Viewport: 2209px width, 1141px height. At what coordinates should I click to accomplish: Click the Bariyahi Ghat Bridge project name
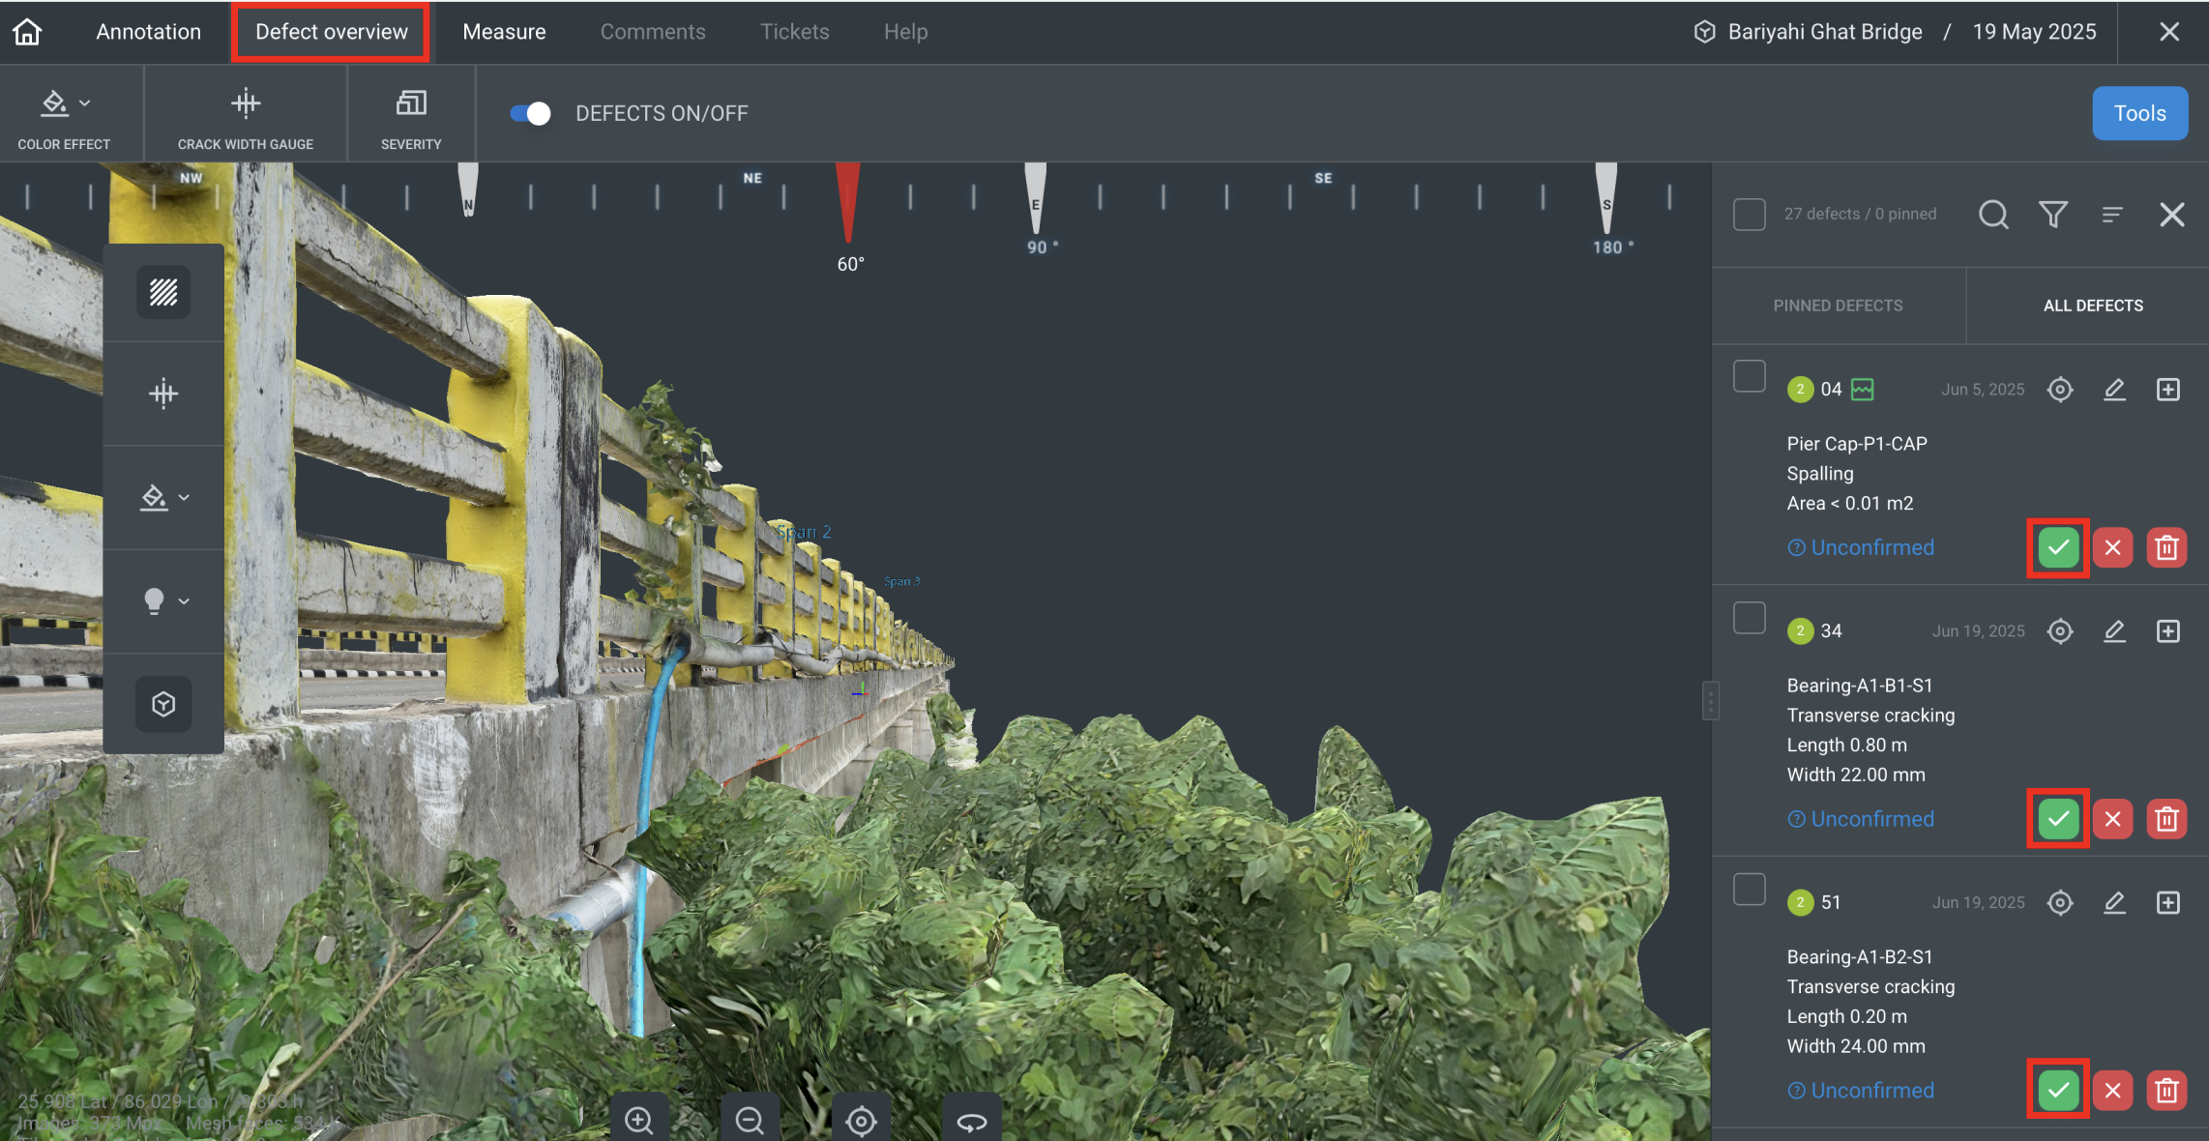(1824, 32)
